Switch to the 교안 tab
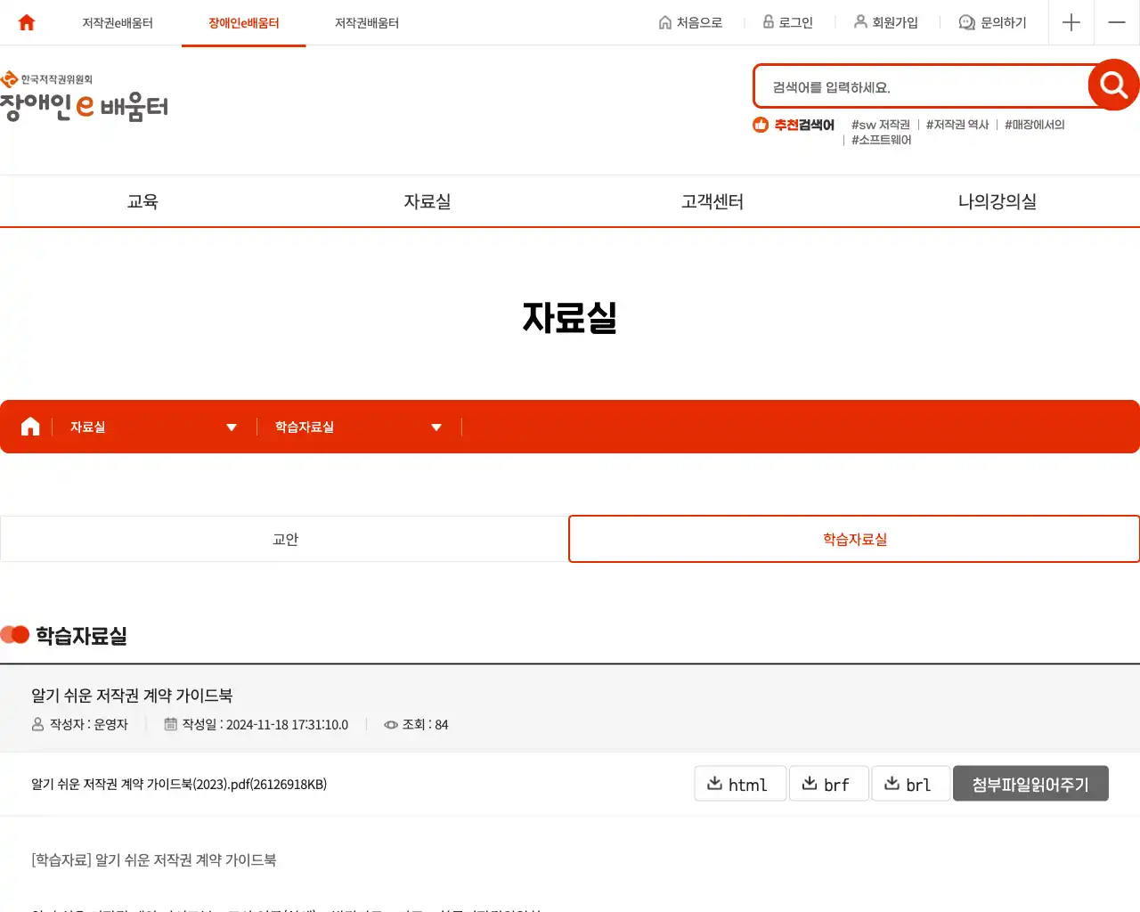This screenshot has width=1140, height=912. coord(284,538)
